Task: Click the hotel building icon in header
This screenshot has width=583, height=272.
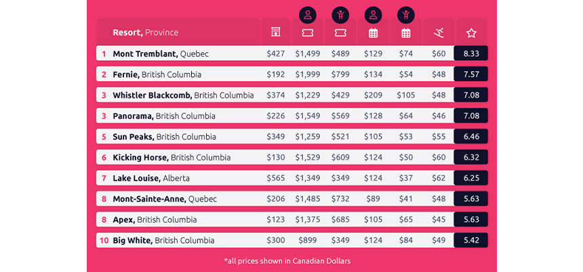Action: tap(275, 32)
